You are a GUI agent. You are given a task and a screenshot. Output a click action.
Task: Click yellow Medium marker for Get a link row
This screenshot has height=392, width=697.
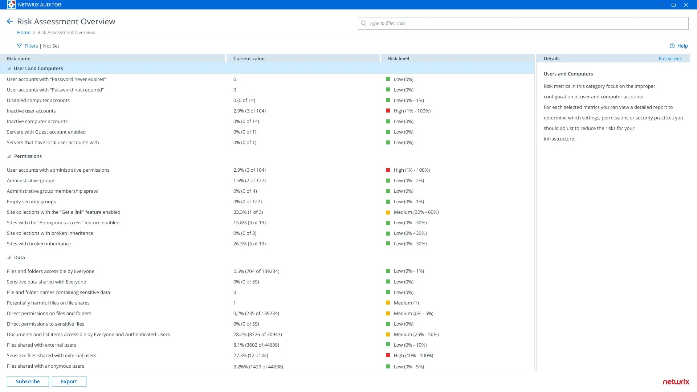coord(388,212)
